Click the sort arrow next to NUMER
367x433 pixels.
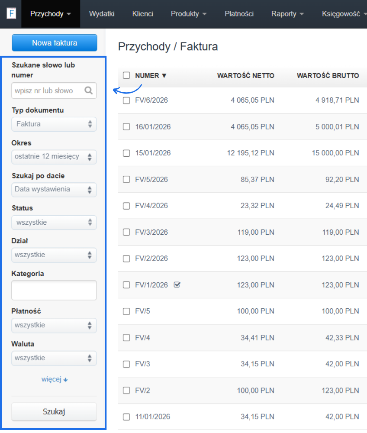point(164,75)
